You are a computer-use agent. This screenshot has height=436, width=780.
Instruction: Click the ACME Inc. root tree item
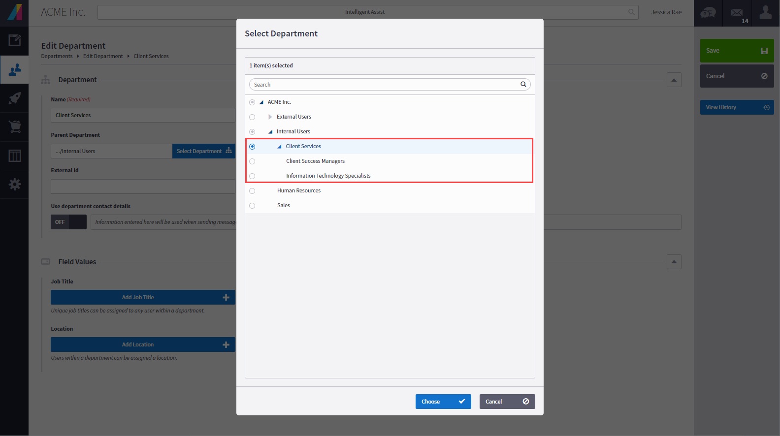tap(279, 102)
